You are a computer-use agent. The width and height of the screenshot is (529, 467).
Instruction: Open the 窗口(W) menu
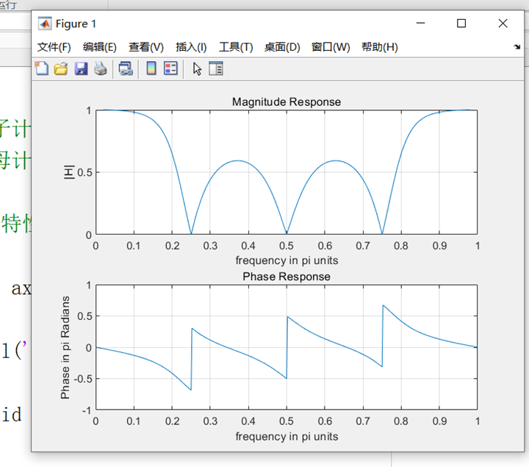click(331, 47)
